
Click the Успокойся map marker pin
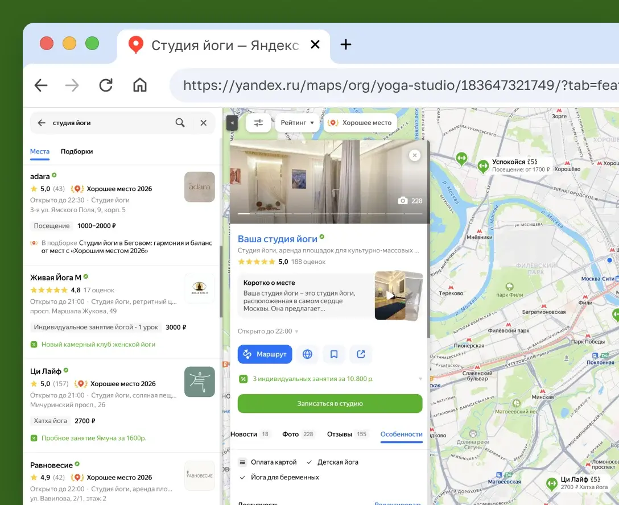point(483,166)
